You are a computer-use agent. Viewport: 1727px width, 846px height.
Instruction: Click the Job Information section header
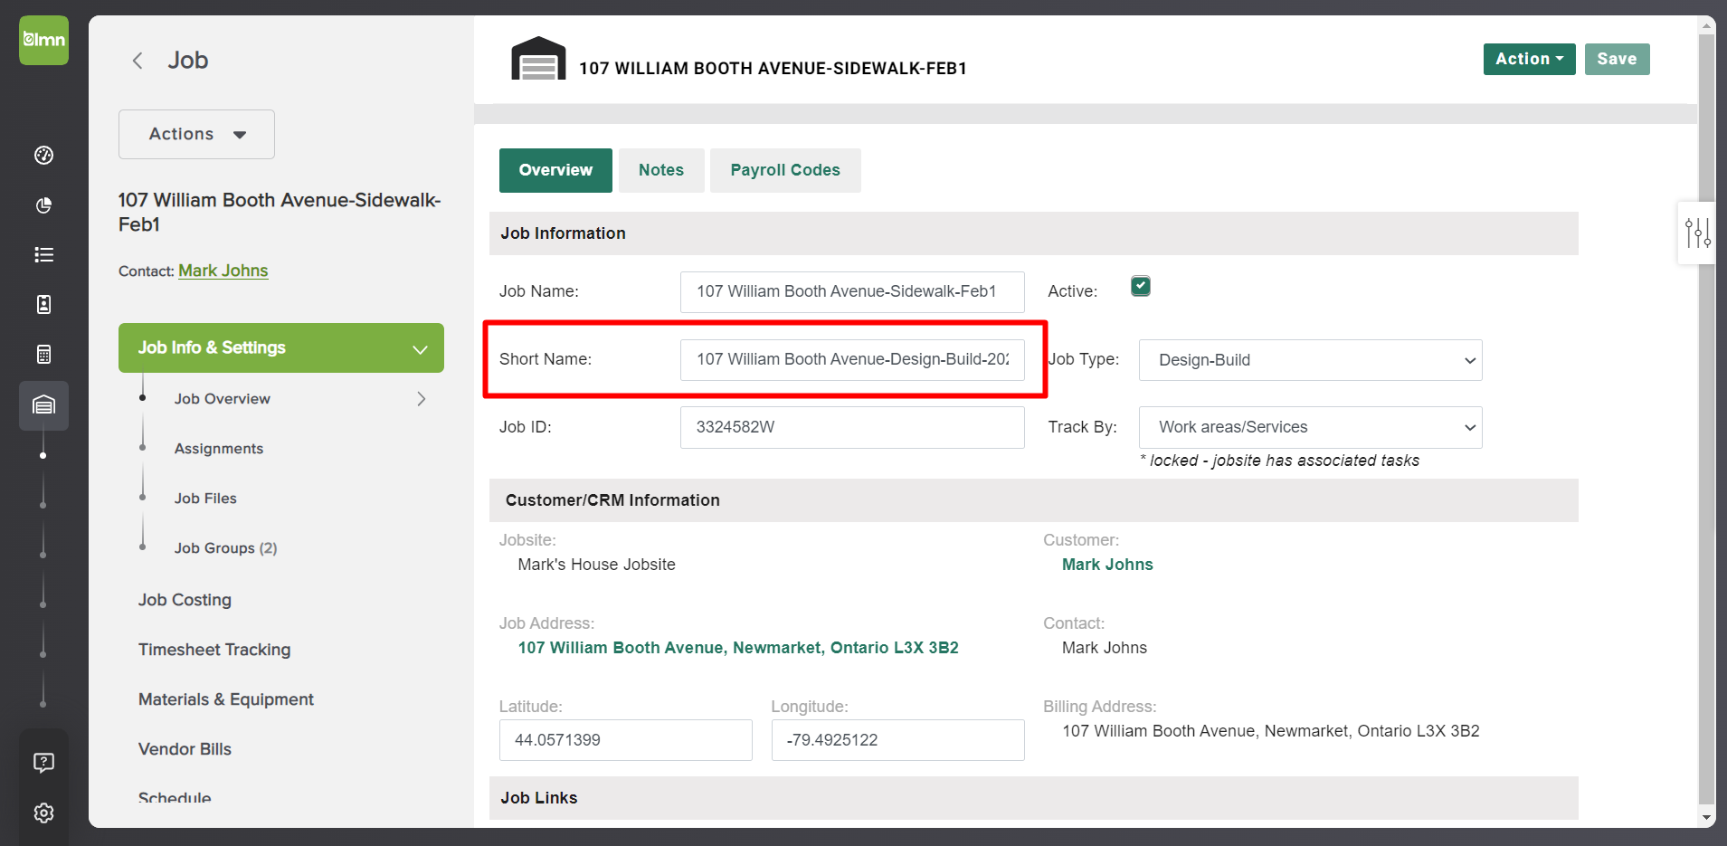point(1034,233)
